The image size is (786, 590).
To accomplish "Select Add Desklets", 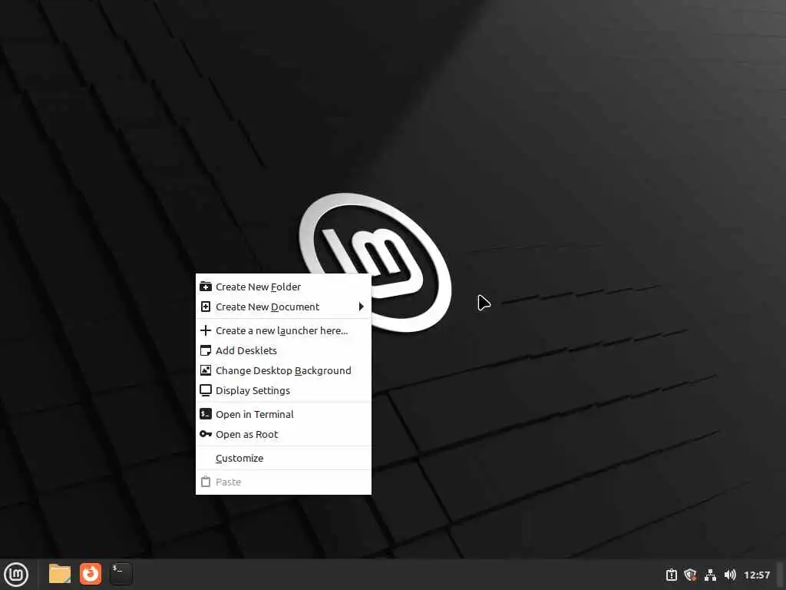I will coord(283,350).
